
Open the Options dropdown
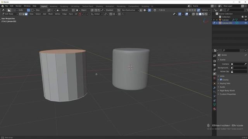206,10
